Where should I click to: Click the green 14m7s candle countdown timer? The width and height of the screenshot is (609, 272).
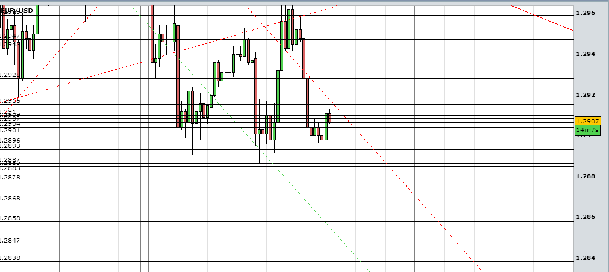[587, 130]
